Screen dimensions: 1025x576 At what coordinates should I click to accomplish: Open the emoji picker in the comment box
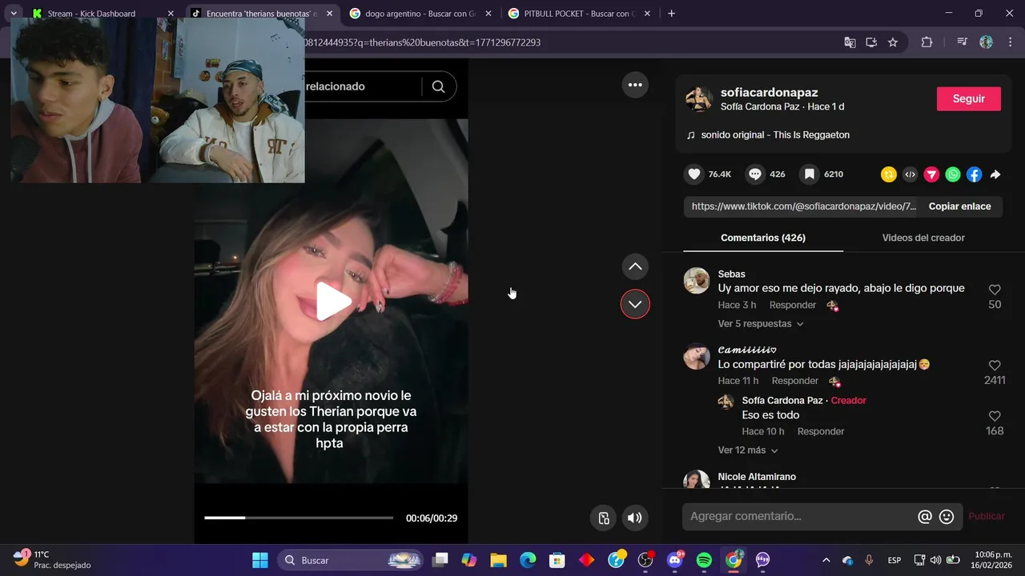pyautogui.click(x=947, y=517)
